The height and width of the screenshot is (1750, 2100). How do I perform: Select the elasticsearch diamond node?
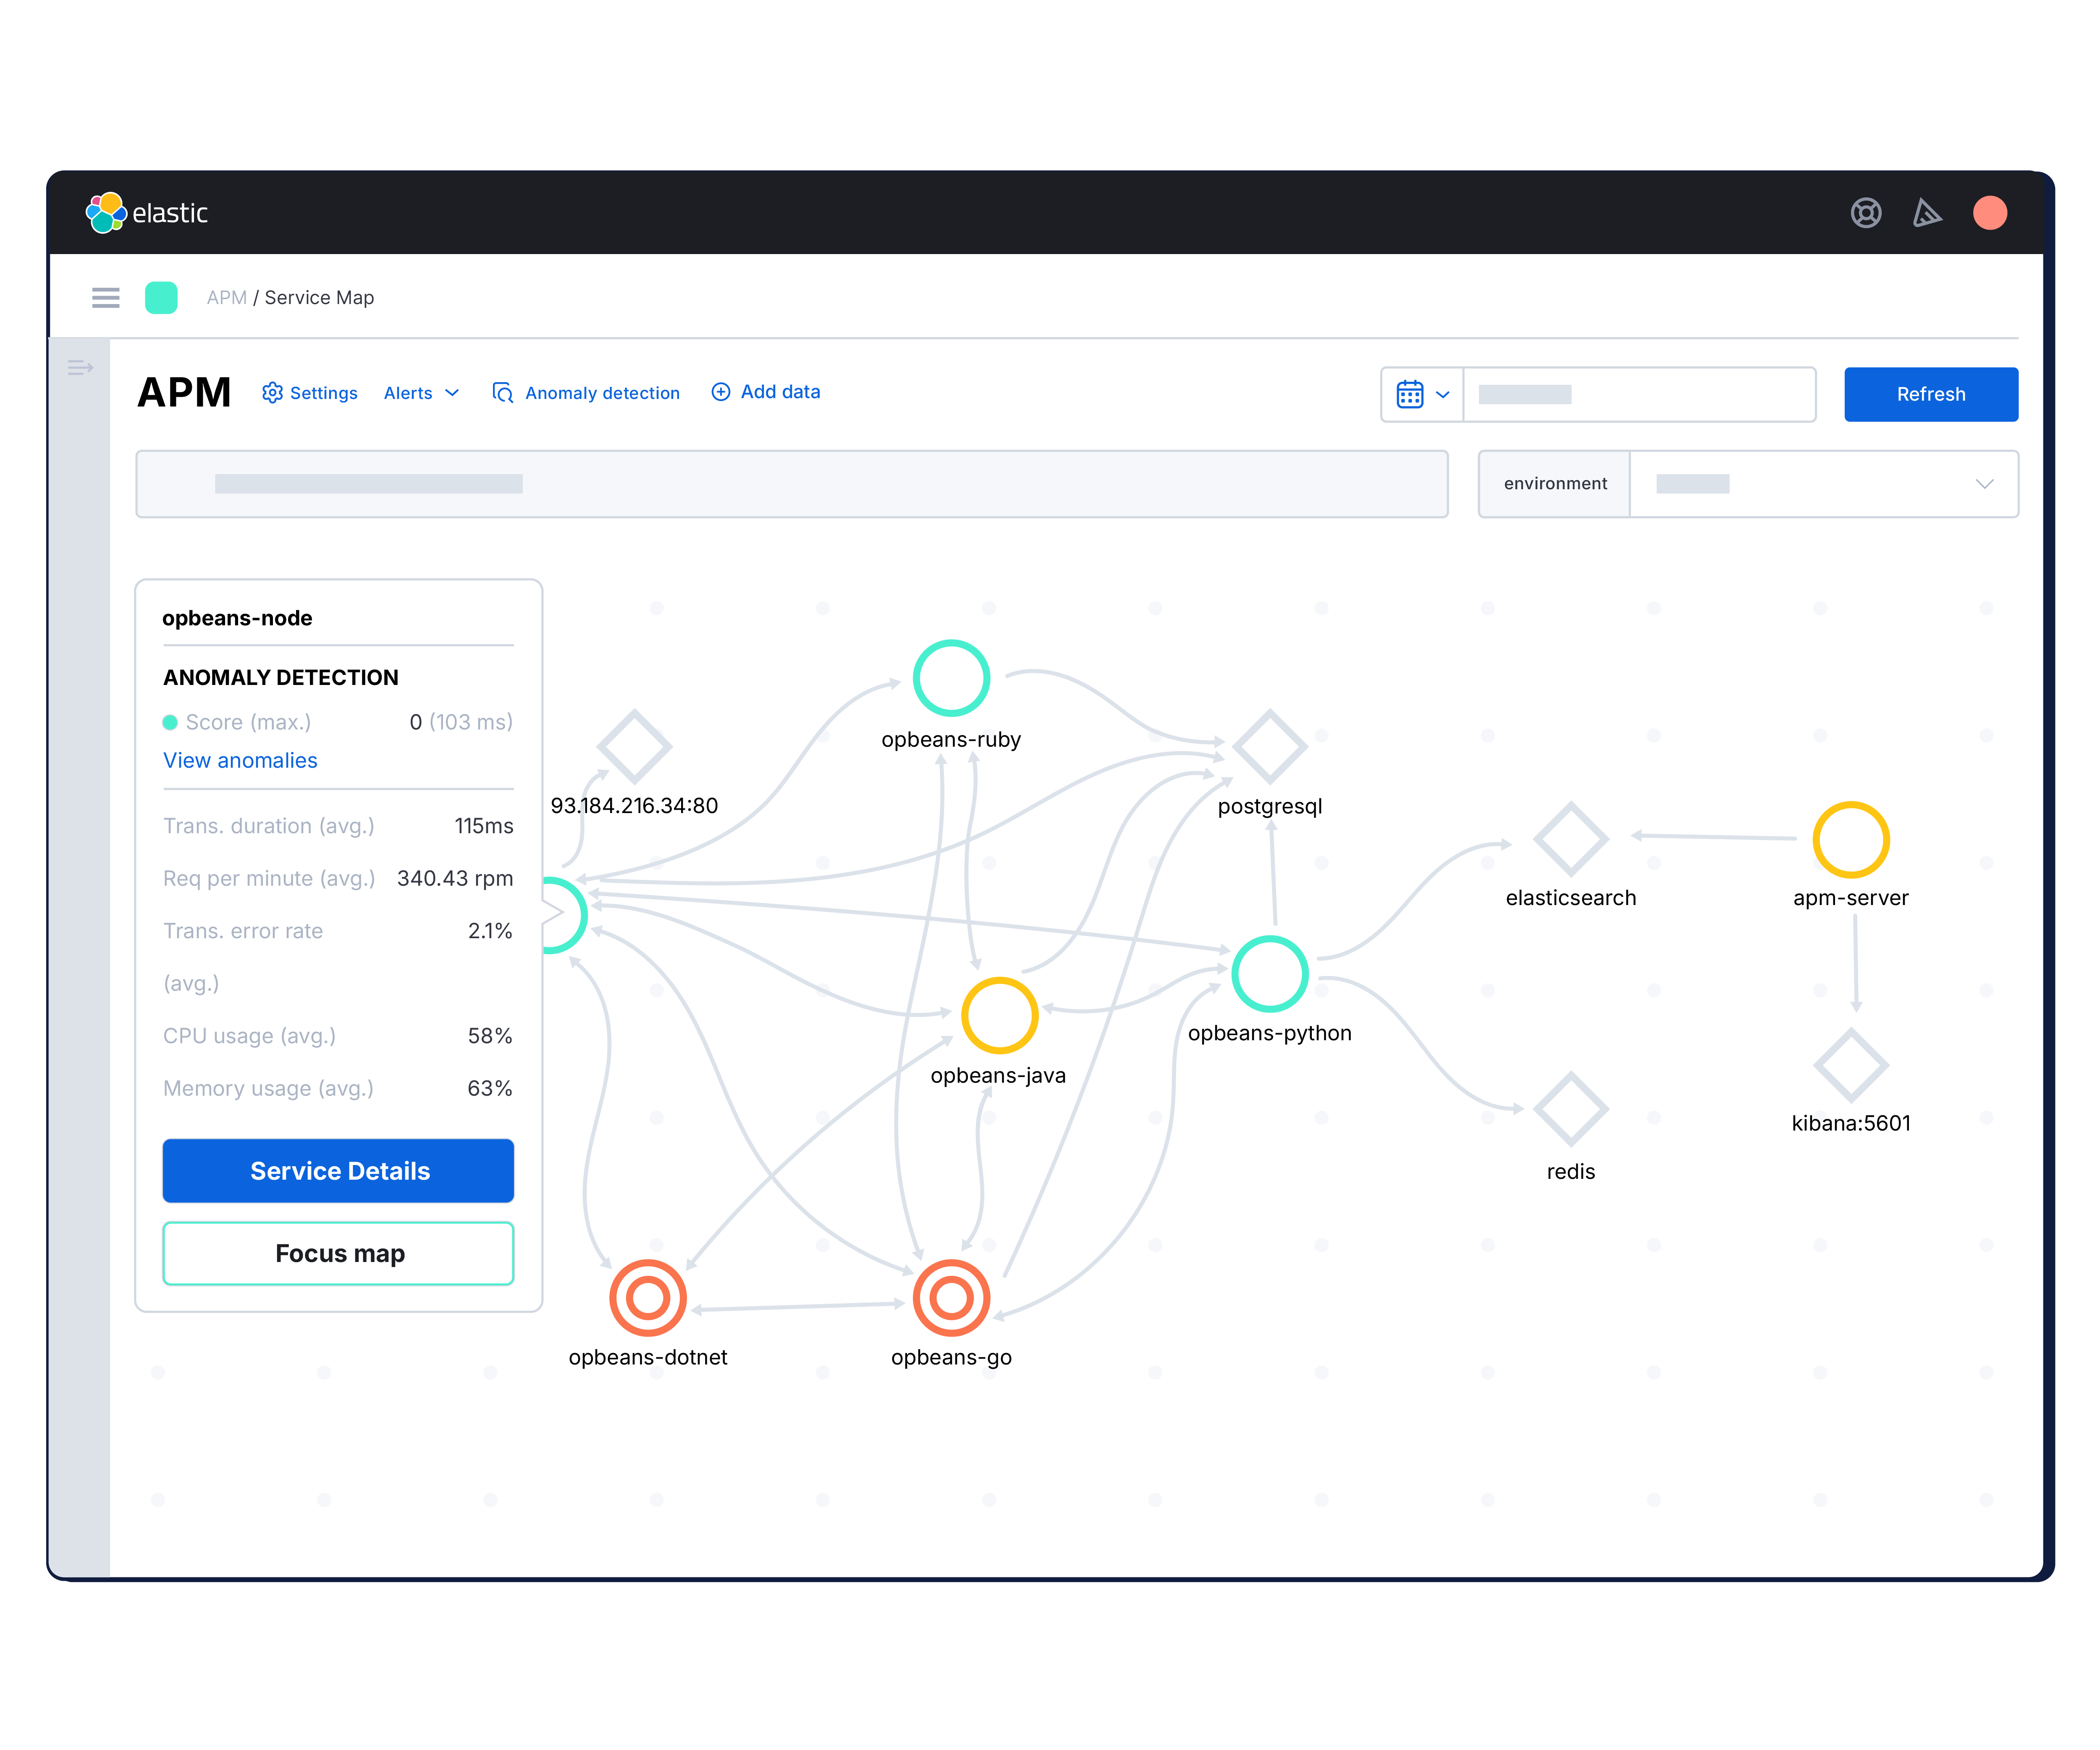1570,839
